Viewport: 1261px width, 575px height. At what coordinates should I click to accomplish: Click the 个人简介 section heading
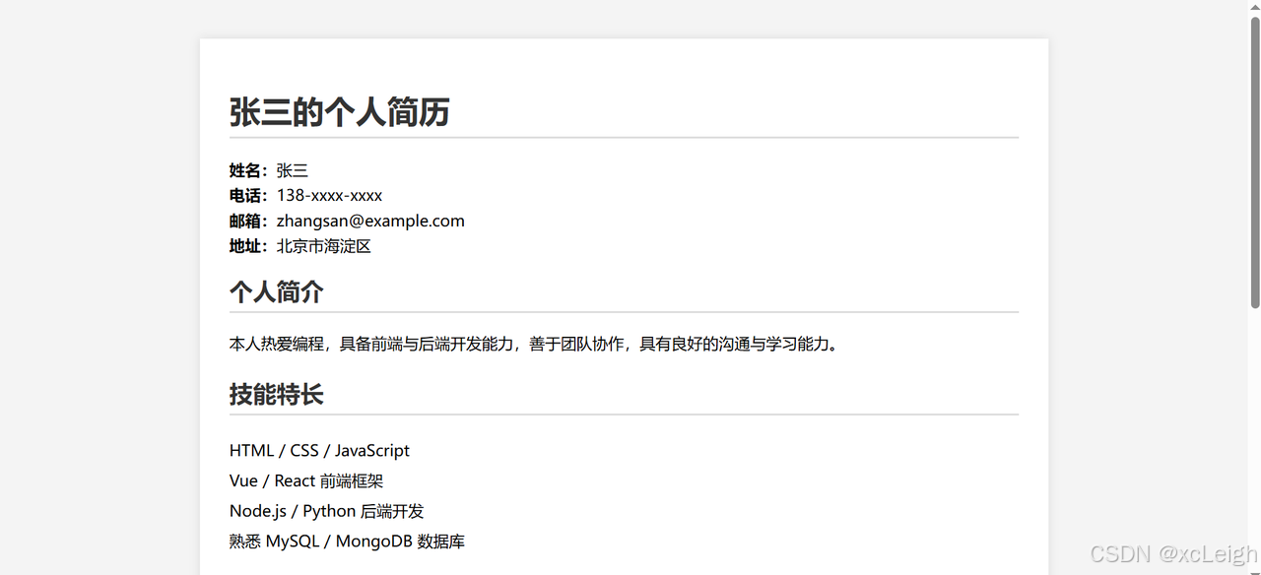pos(276,291)
